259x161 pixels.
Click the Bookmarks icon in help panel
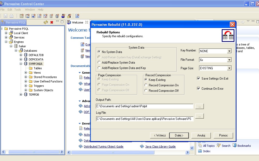click(x=235, y=145)
